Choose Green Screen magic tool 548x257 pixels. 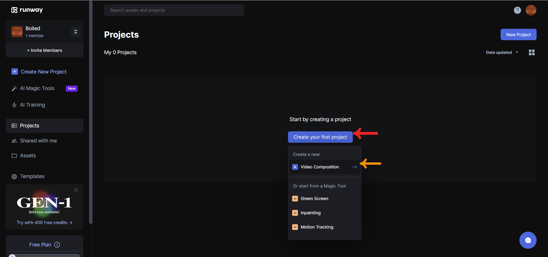point(325,199)
